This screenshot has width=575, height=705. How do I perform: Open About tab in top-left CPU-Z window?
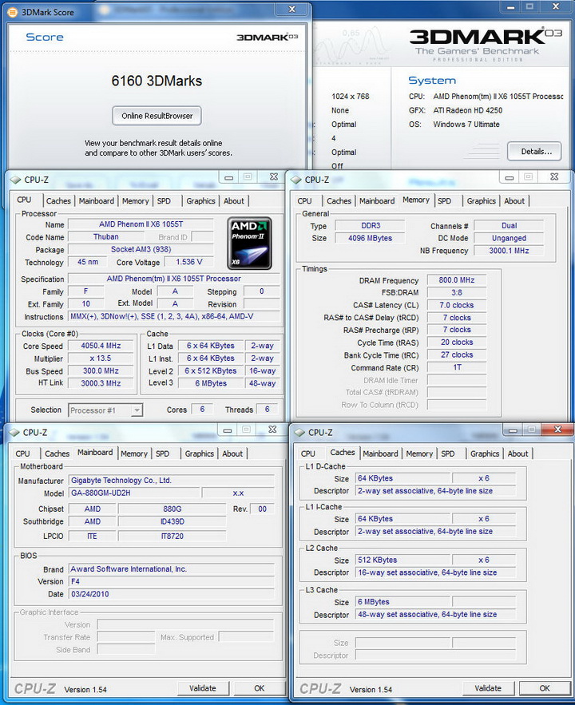(x=234, y=201)
